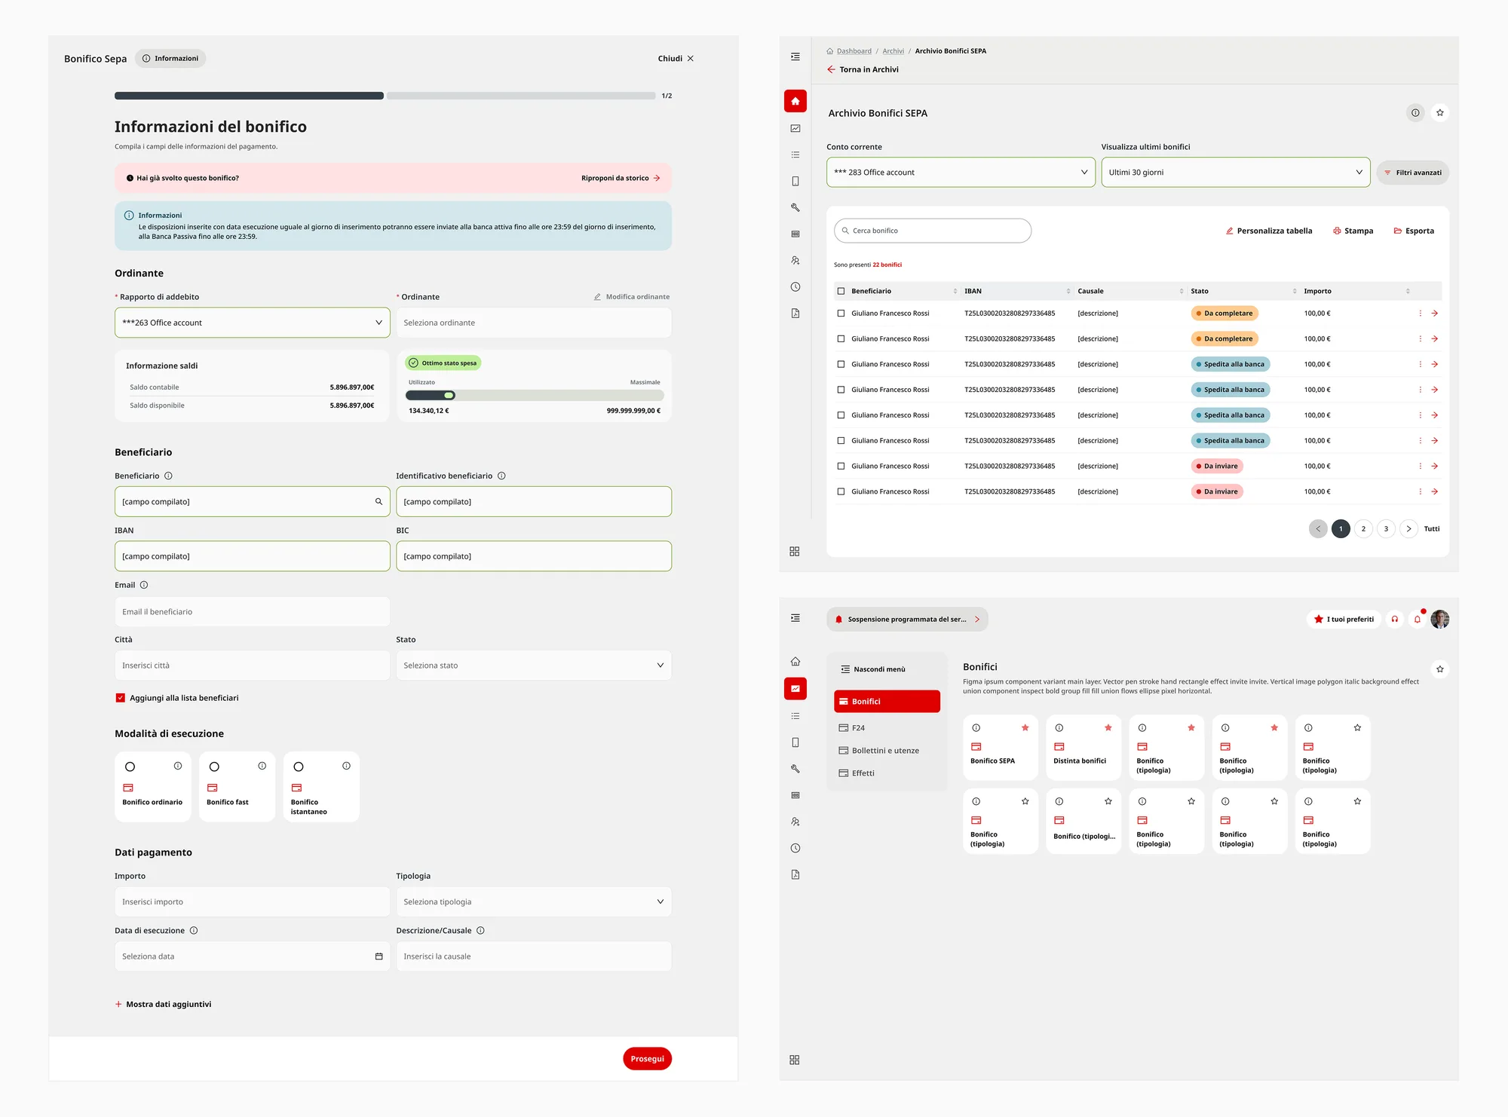Click the Prosegui button
This screenshot has height=1117, width=1508.
click(x=647, y=1058)
